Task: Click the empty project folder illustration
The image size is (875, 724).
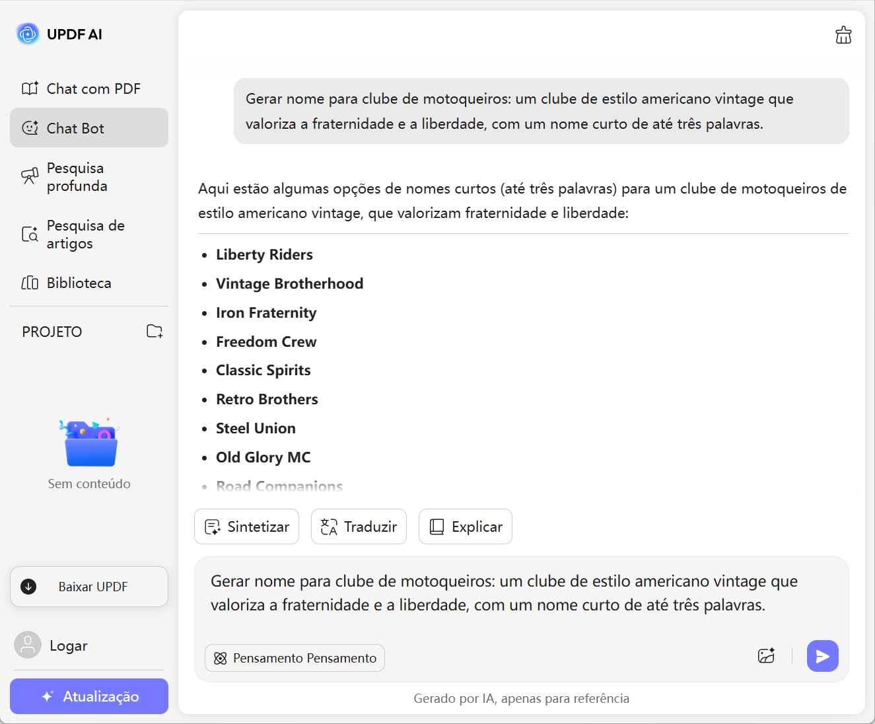Action: point(90,443)
